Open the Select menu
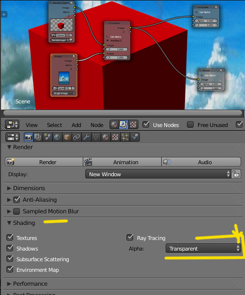Screen dimensions: 245x295 [54, 125]
